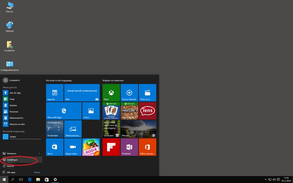Open the red Flipboard tile

point(111,147)
